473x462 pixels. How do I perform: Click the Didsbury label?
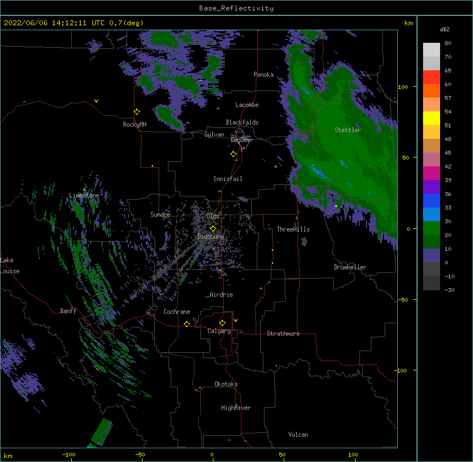211,236
